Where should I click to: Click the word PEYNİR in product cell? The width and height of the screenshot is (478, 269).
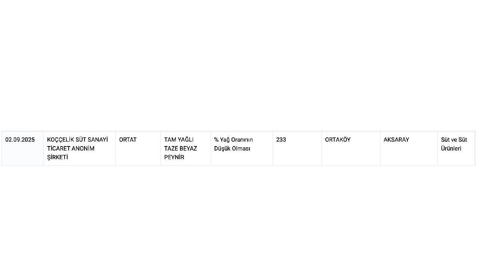click(x=174, y=157)
